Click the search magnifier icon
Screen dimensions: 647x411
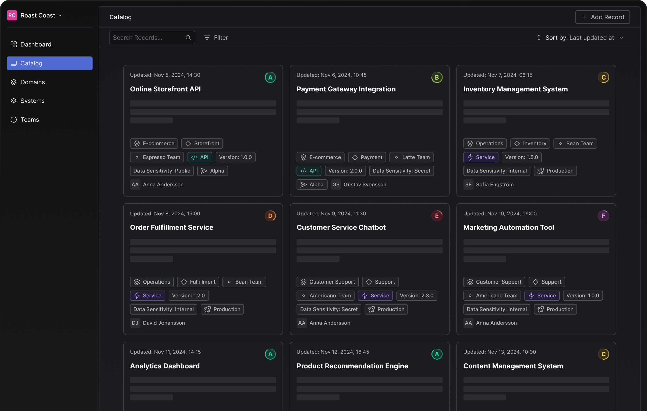point(188,38)
